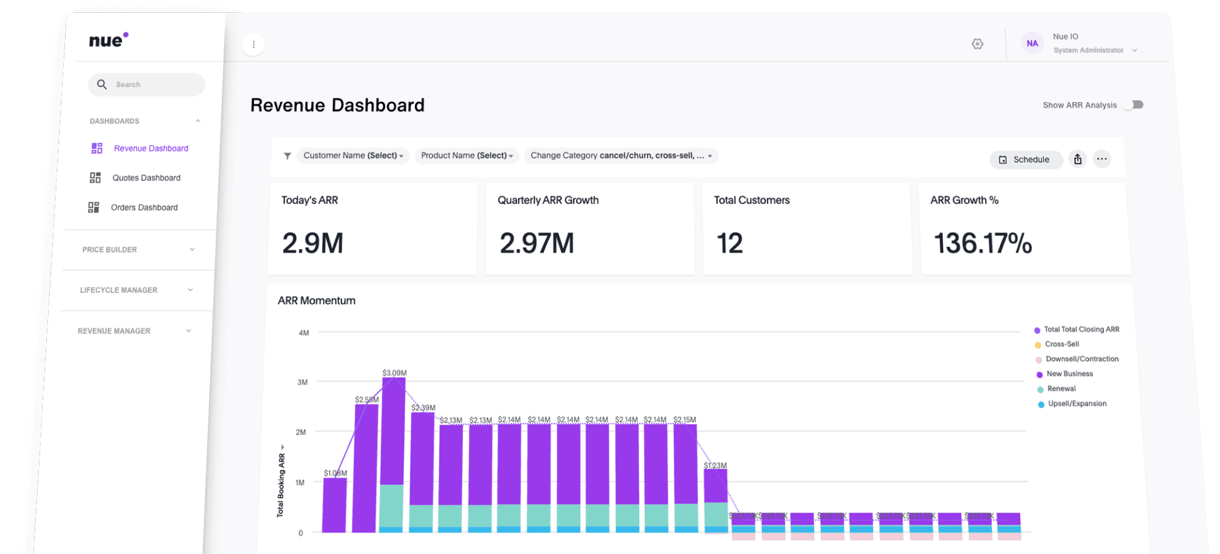The image size is (1220, 554).
Task: Click the New Business legend color dot
Action: point(1040,375)
